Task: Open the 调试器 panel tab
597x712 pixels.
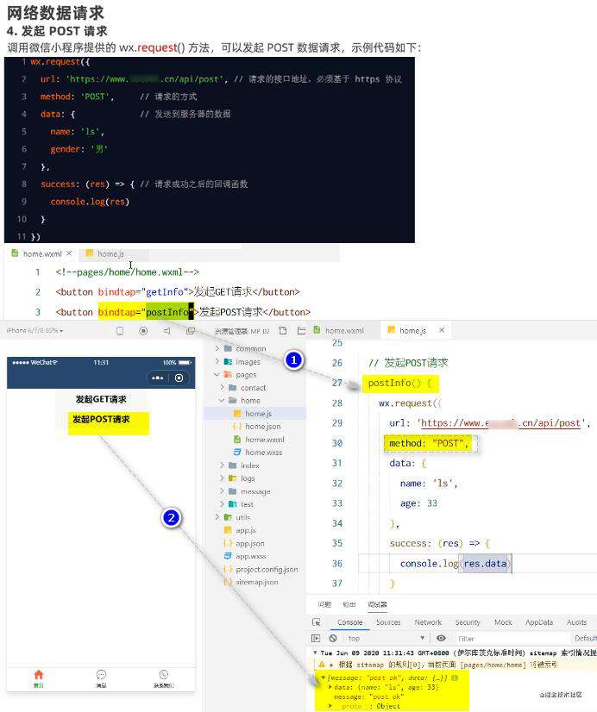Action: 377,604
